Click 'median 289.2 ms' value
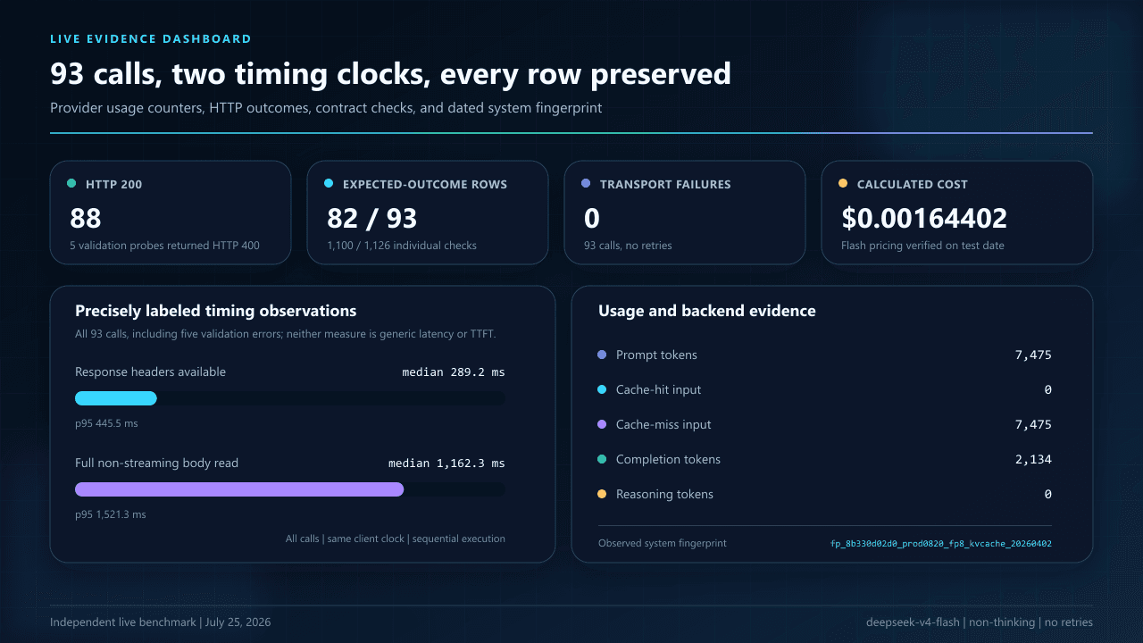This screenshot has height=643, width=1143. tap(454, 372)
